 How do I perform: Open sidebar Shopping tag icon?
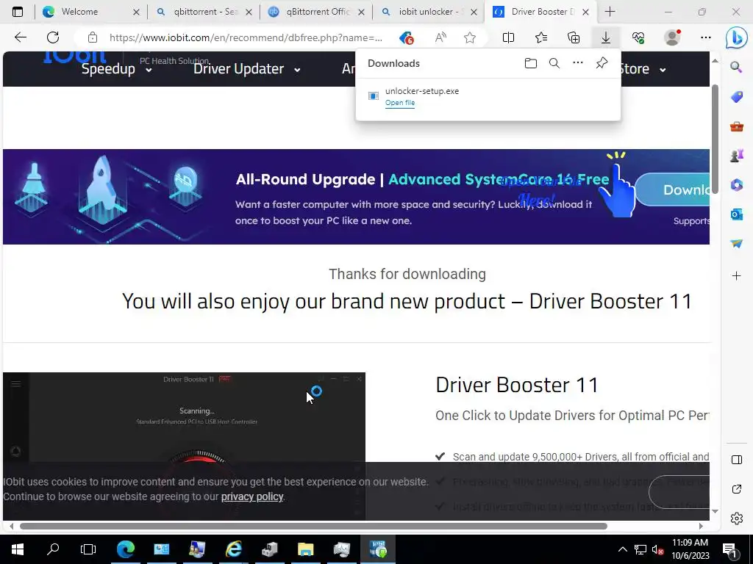(x=736, y=97)
